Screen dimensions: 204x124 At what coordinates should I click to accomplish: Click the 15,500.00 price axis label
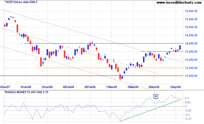191,19
